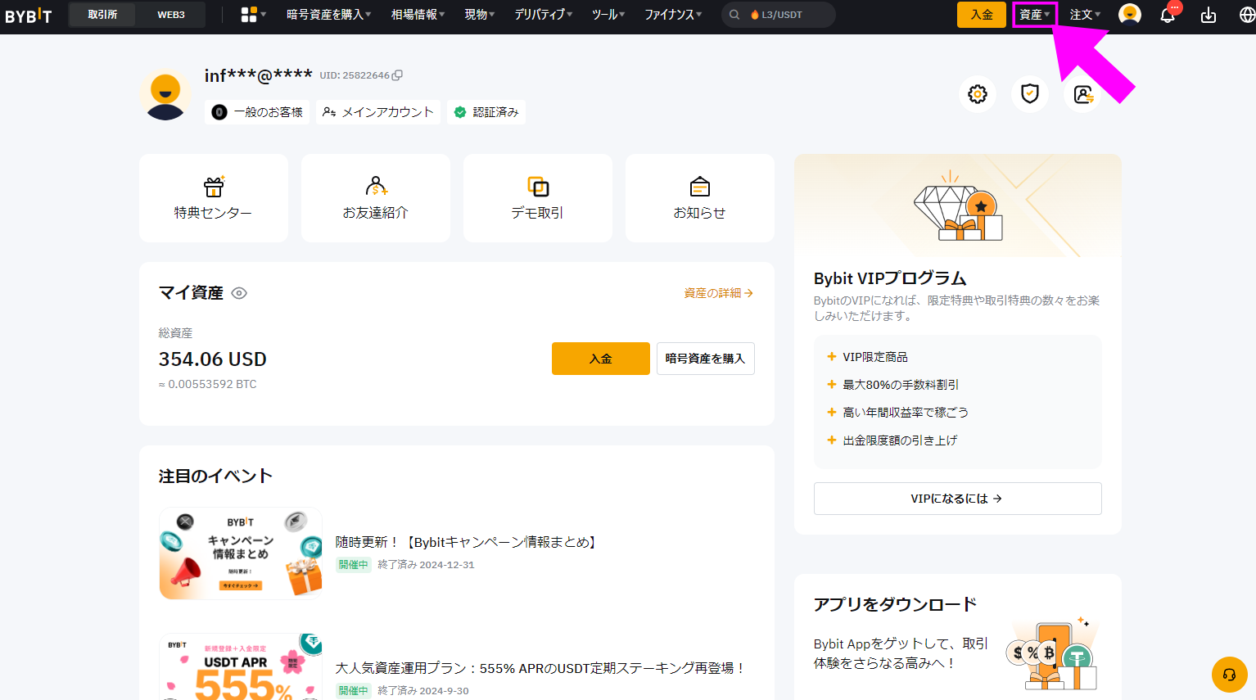1256x700 pixels.
Task: Open the 特典センター gift card
Action: tap(214, 198)
